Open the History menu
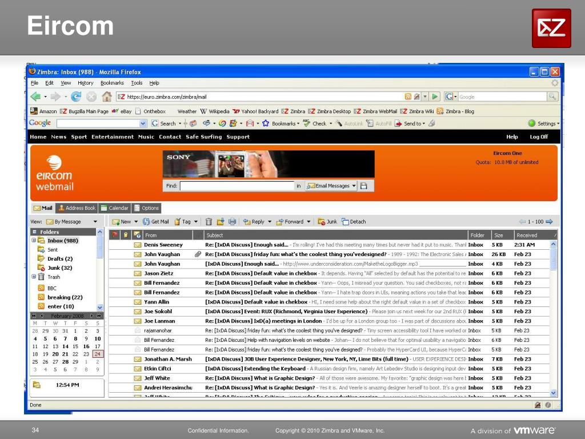Viewport: 585px width, 439px height. (86, 83)
